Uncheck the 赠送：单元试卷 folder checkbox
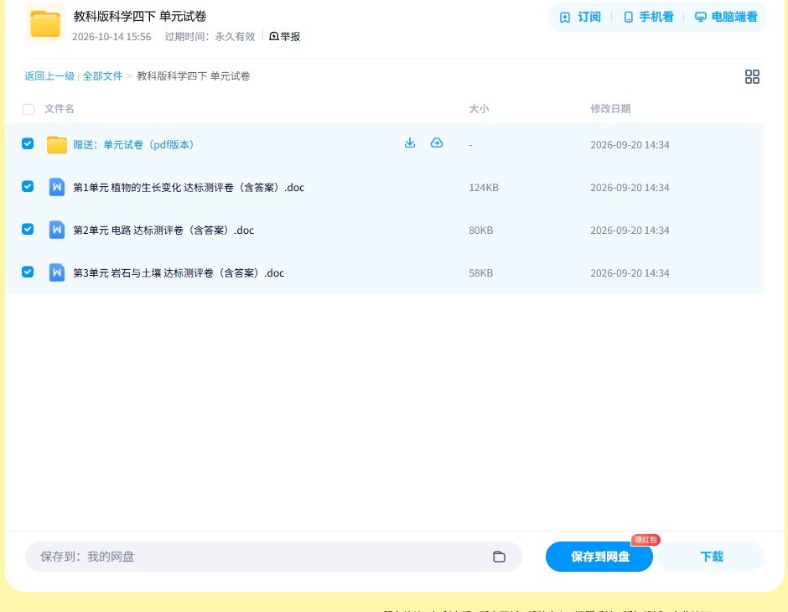This screenshot has width=788, height=612. point(28,143)
